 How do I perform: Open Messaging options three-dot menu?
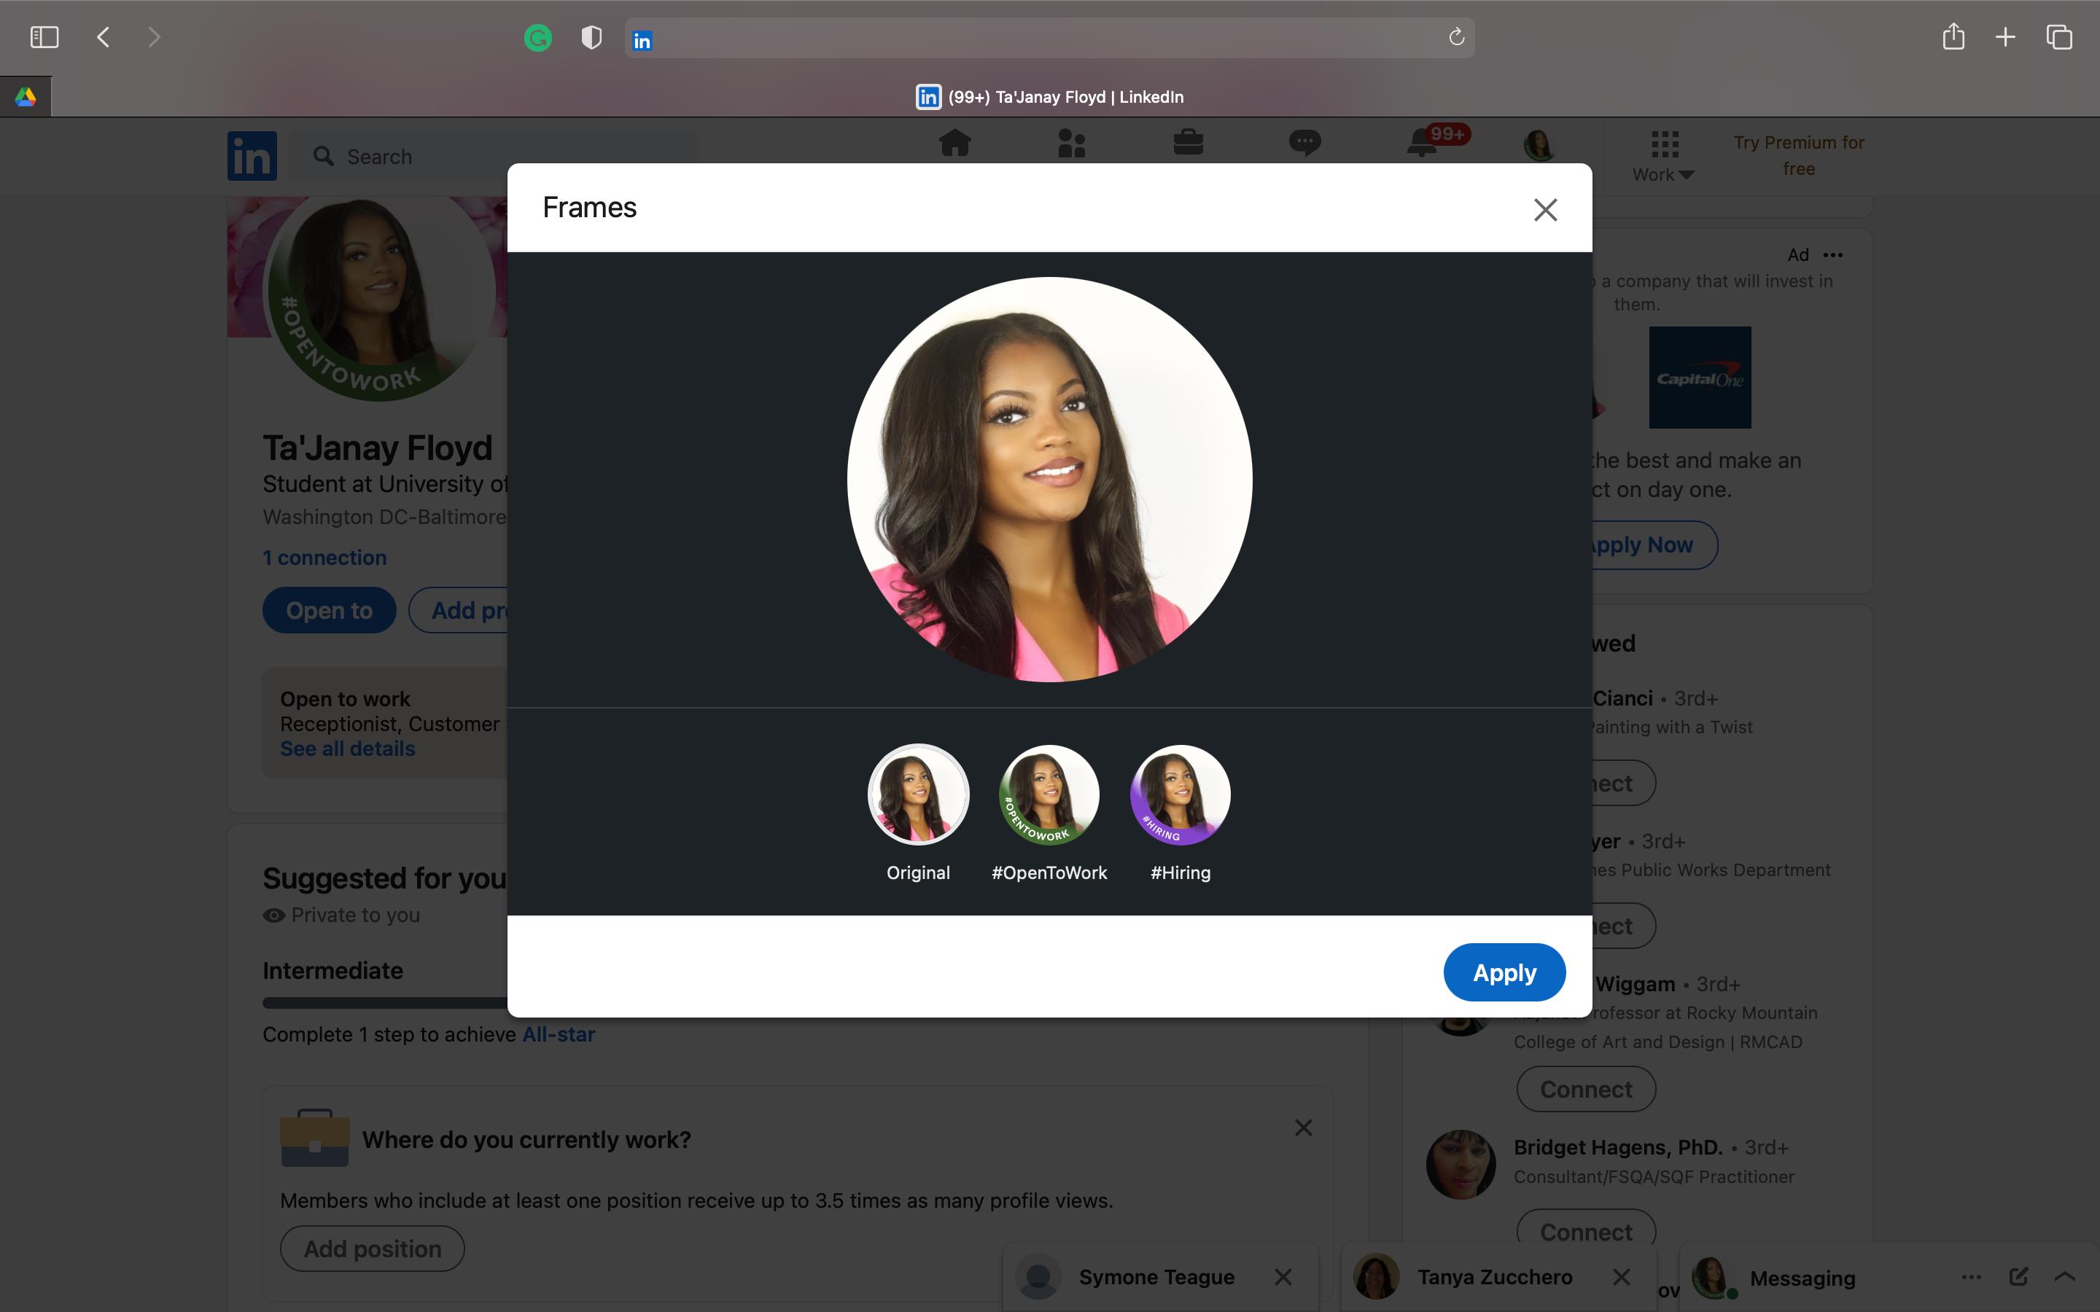1972,1276
